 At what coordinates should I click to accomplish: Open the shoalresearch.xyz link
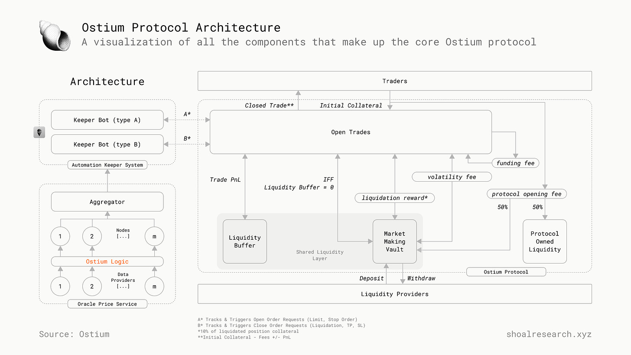[x=549, y=334]
